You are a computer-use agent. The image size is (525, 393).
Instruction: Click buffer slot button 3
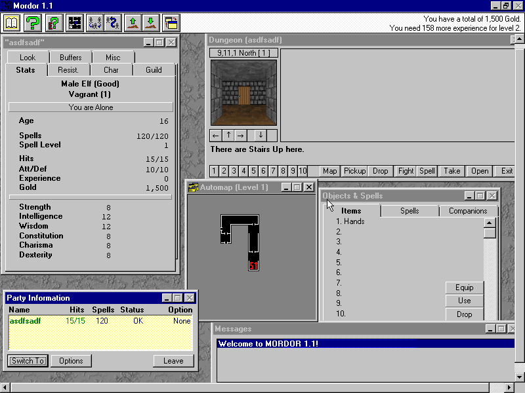click(x=234, y=171)
